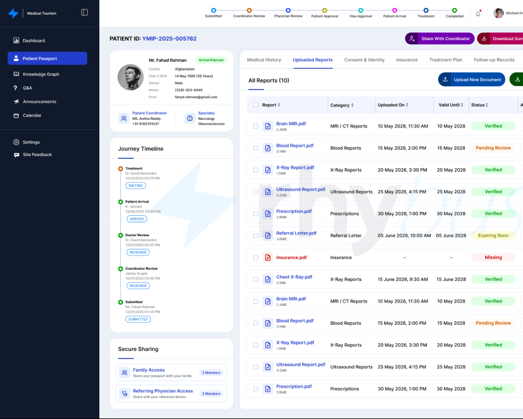Image resolution: width=523 pixels, height=419 pixels.
Task: Click the Site Feedback chat icon
Action: pos(16,155)
